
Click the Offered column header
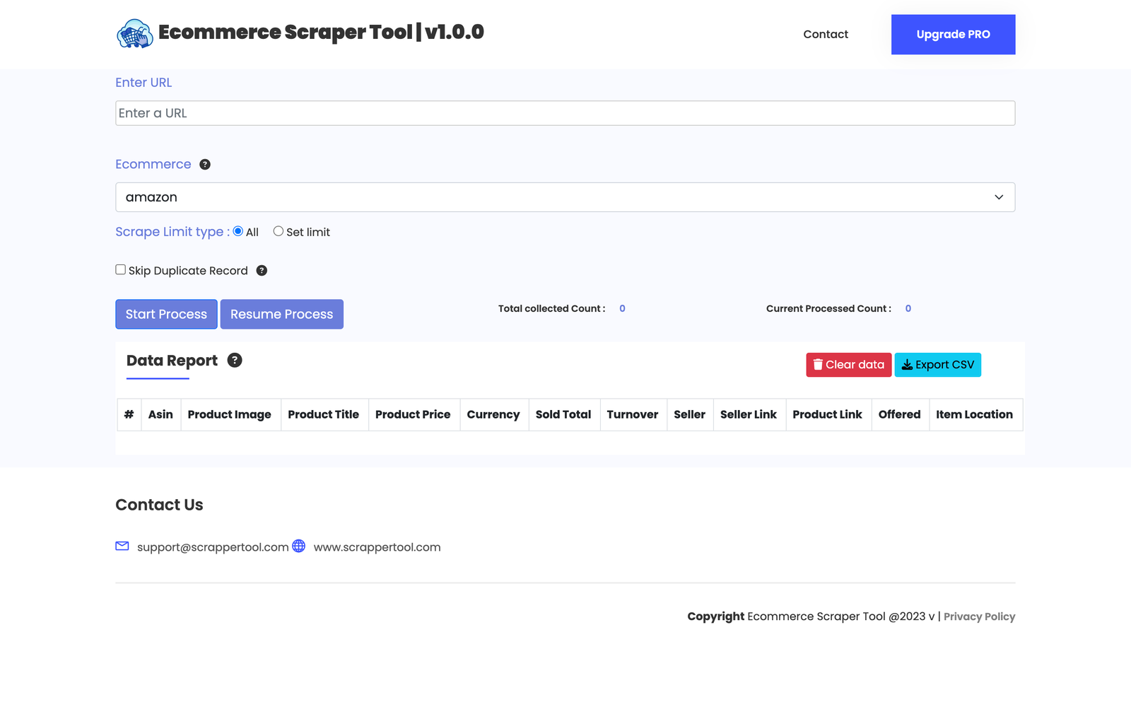(x=900, y=414)
